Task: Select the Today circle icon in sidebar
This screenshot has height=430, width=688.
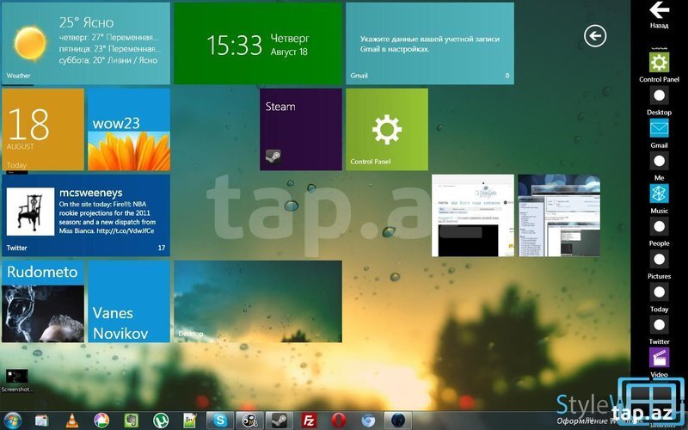Action: coord(659,292)
